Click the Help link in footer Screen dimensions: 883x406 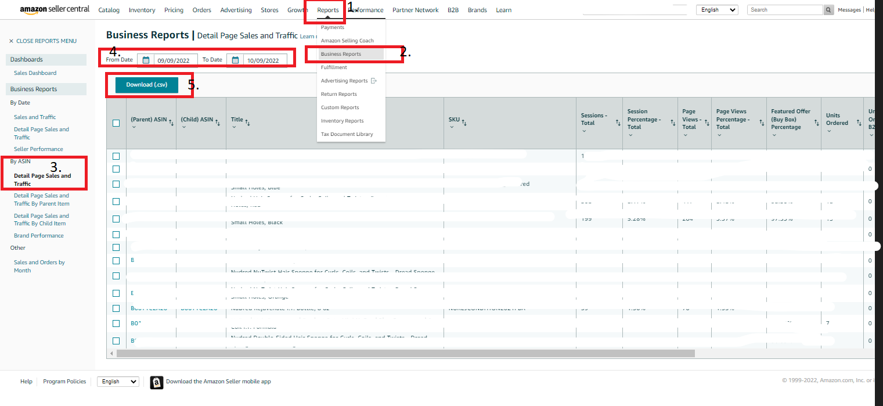(x=26, y=382)
